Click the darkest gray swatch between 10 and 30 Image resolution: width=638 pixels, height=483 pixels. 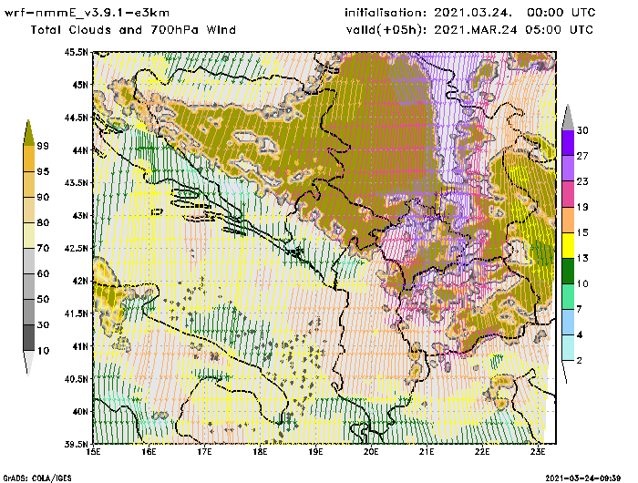point(28,338)
